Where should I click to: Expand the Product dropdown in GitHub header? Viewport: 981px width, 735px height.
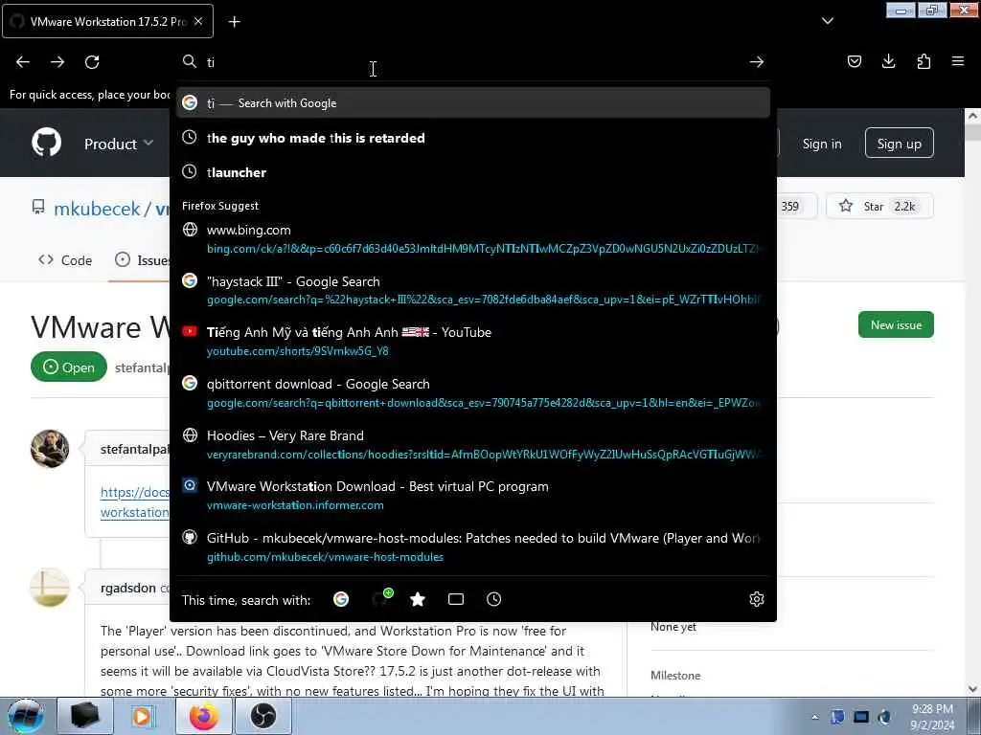click(x=118, y=144)
